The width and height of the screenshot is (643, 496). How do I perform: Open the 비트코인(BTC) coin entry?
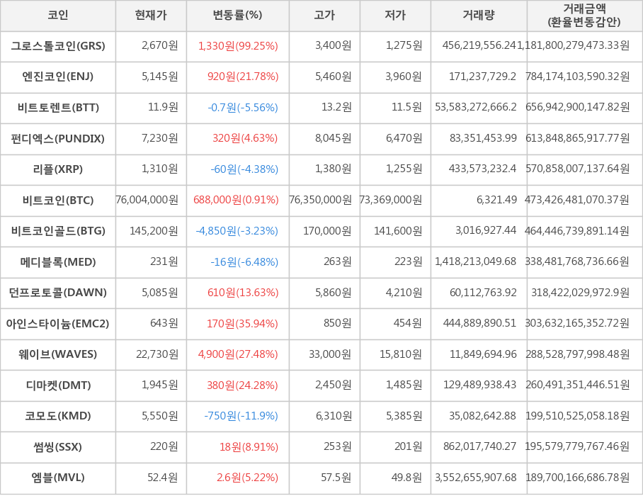58,200
